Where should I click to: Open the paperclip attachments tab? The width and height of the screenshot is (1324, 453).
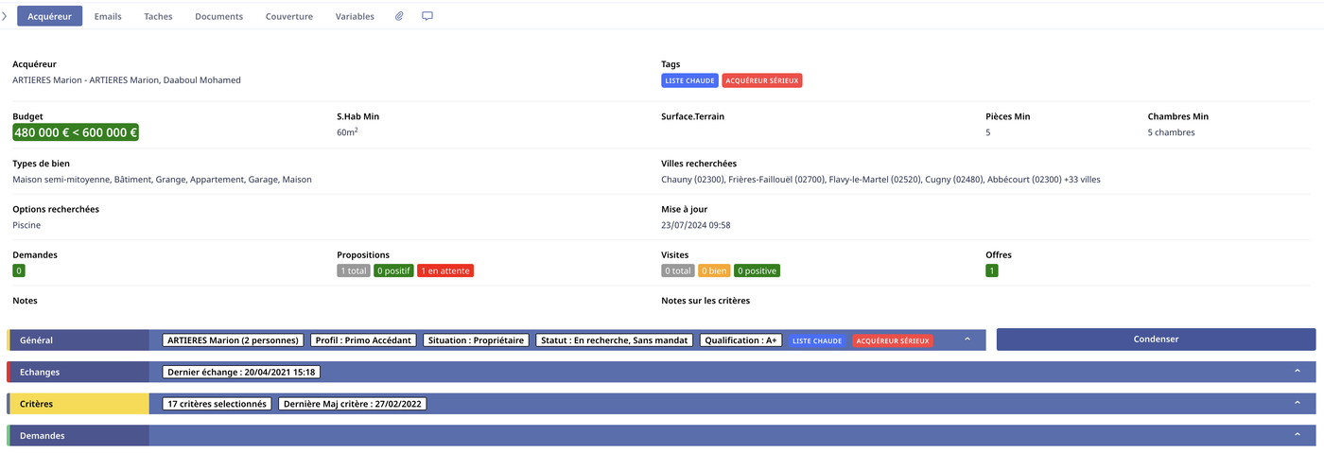pyautogui.click(x=399, y=16)
